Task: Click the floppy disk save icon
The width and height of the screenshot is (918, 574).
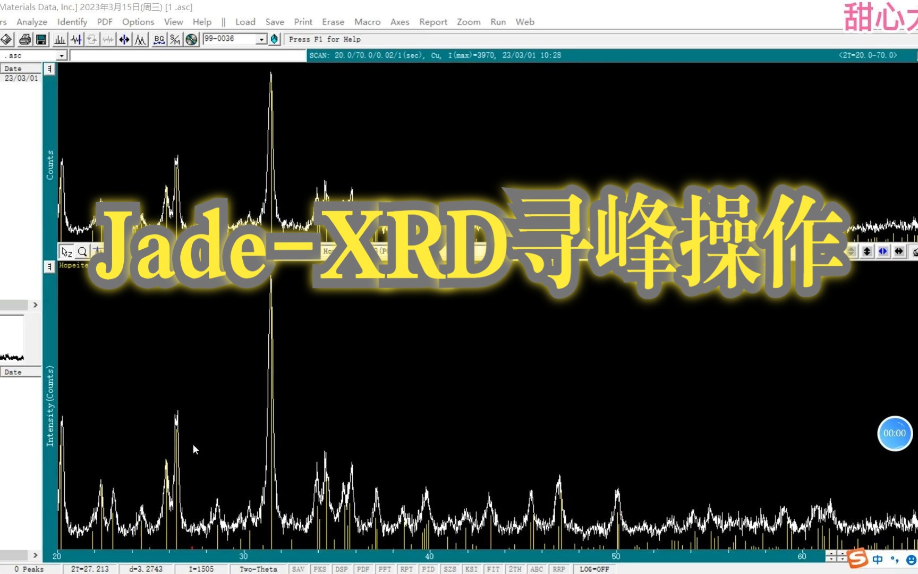Action: pos(41,39)
